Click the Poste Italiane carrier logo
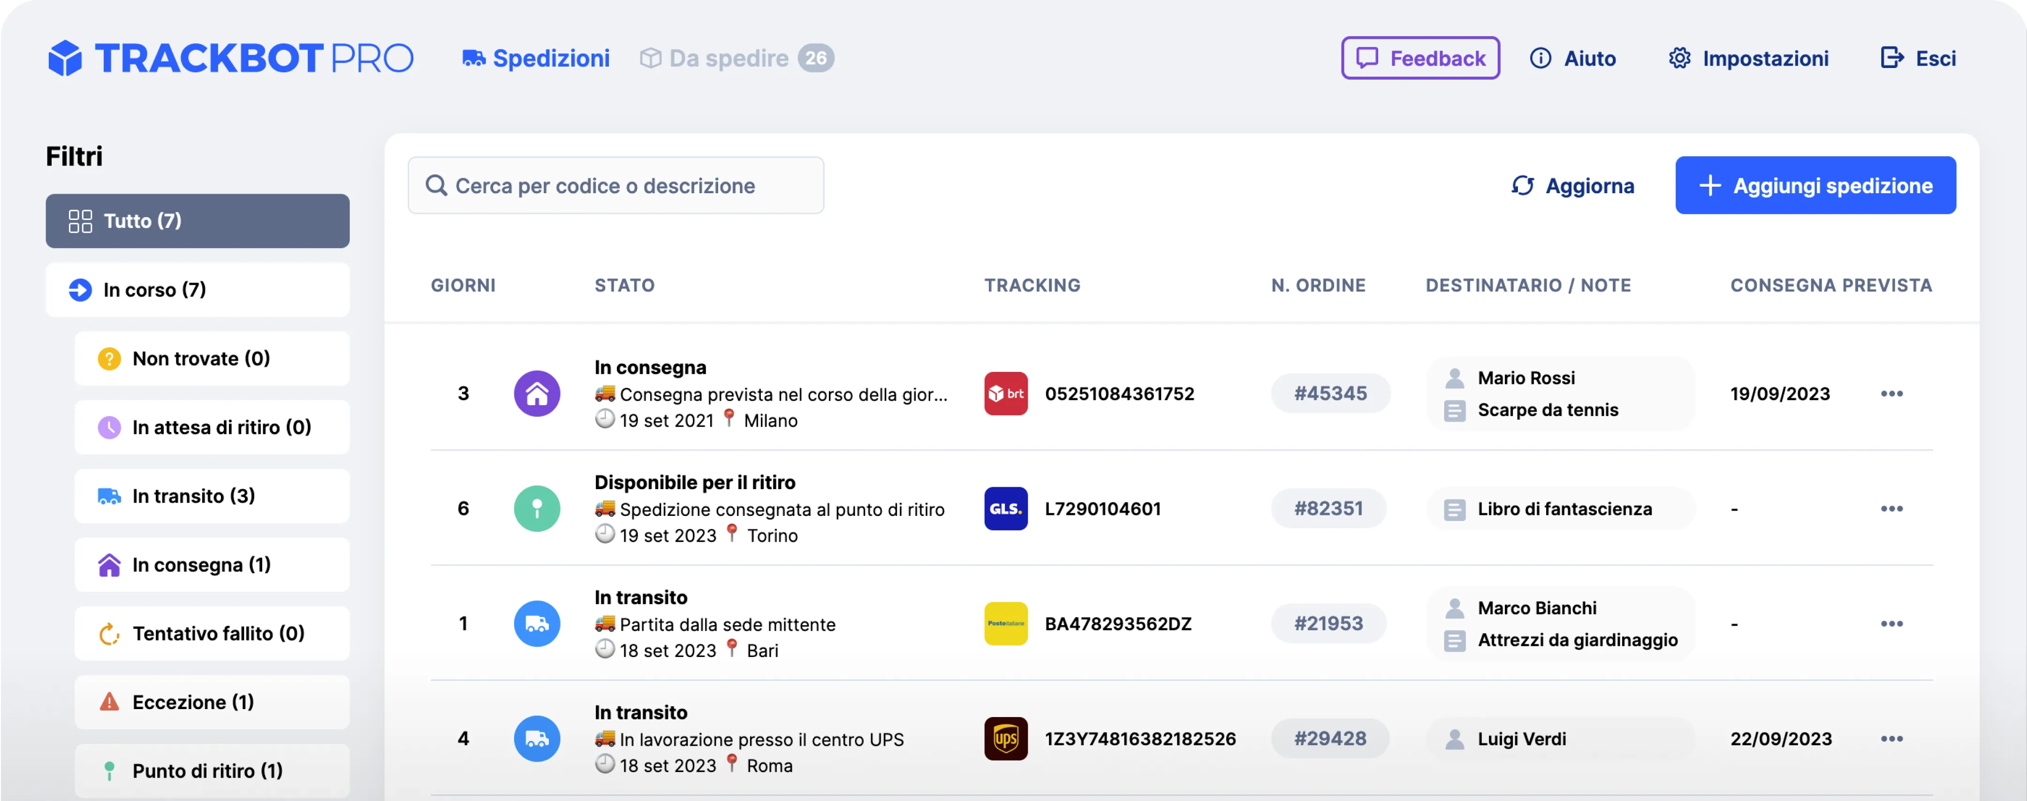This screenshot has width=2027, height=801. (x=1006, y=623)
